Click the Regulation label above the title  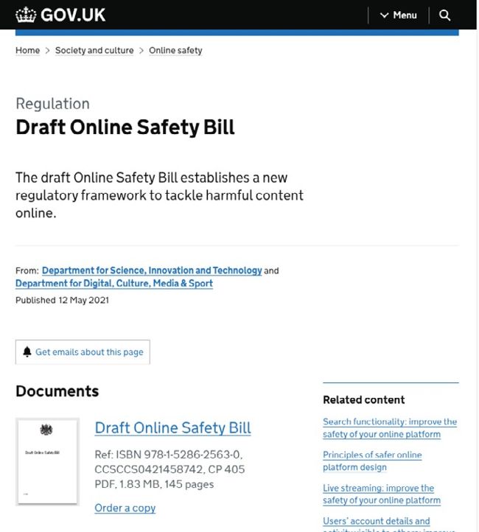coord(52,104)
